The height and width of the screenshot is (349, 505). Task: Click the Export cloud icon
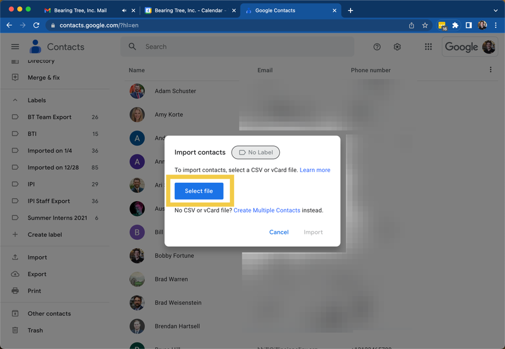coord(15,274)
